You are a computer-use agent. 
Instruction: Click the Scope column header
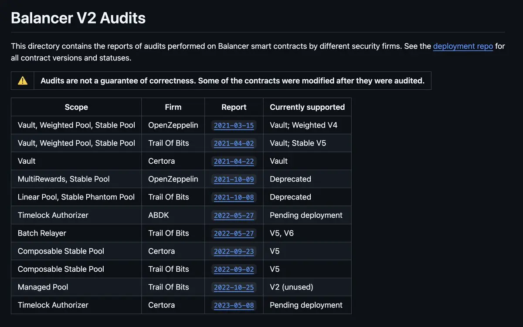point(76,107)
